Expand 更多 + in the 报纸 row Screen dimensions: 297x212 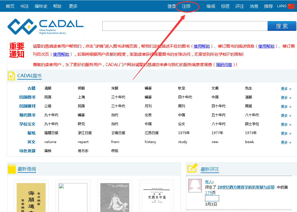pos(286,133)
